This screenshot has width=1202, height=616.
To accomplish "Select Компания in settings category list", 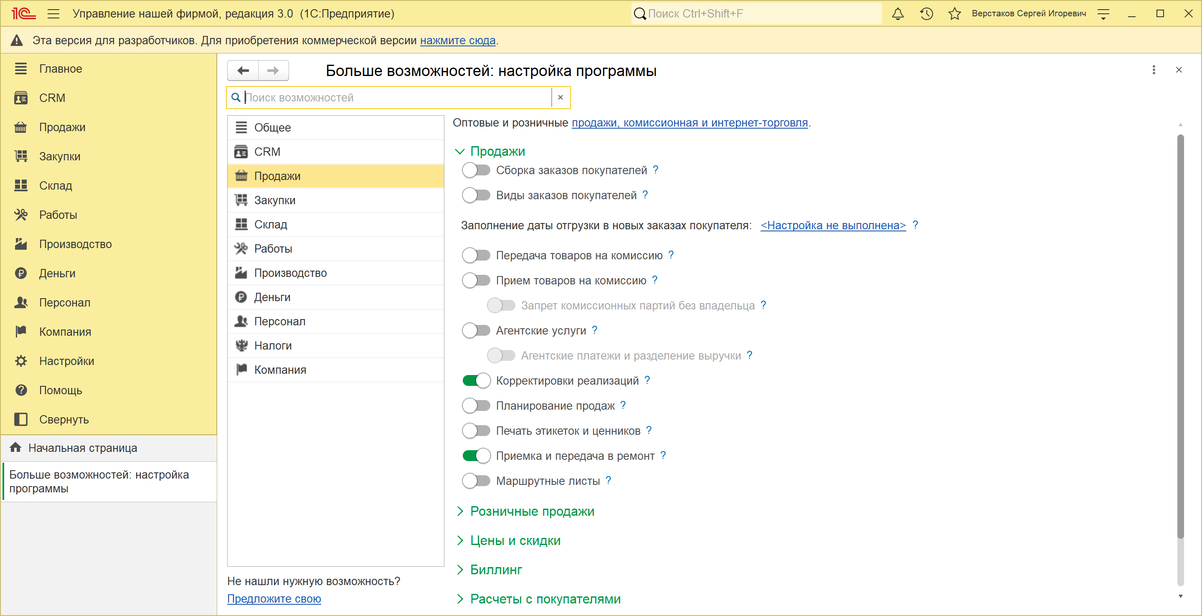I will click(x=335, y=370).
